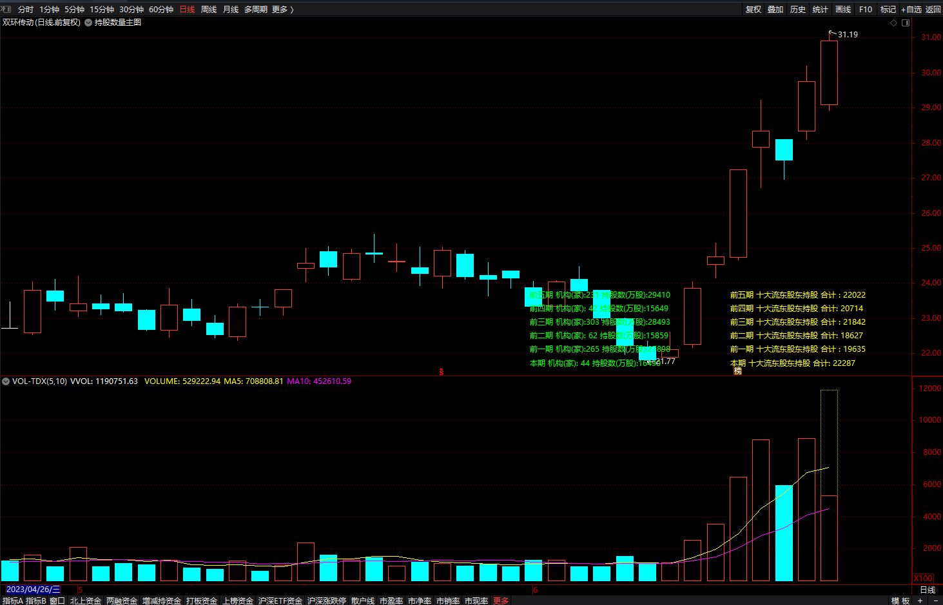Open the 多周期 multi-period view
The image size is (943, 605).
point(256,10)
